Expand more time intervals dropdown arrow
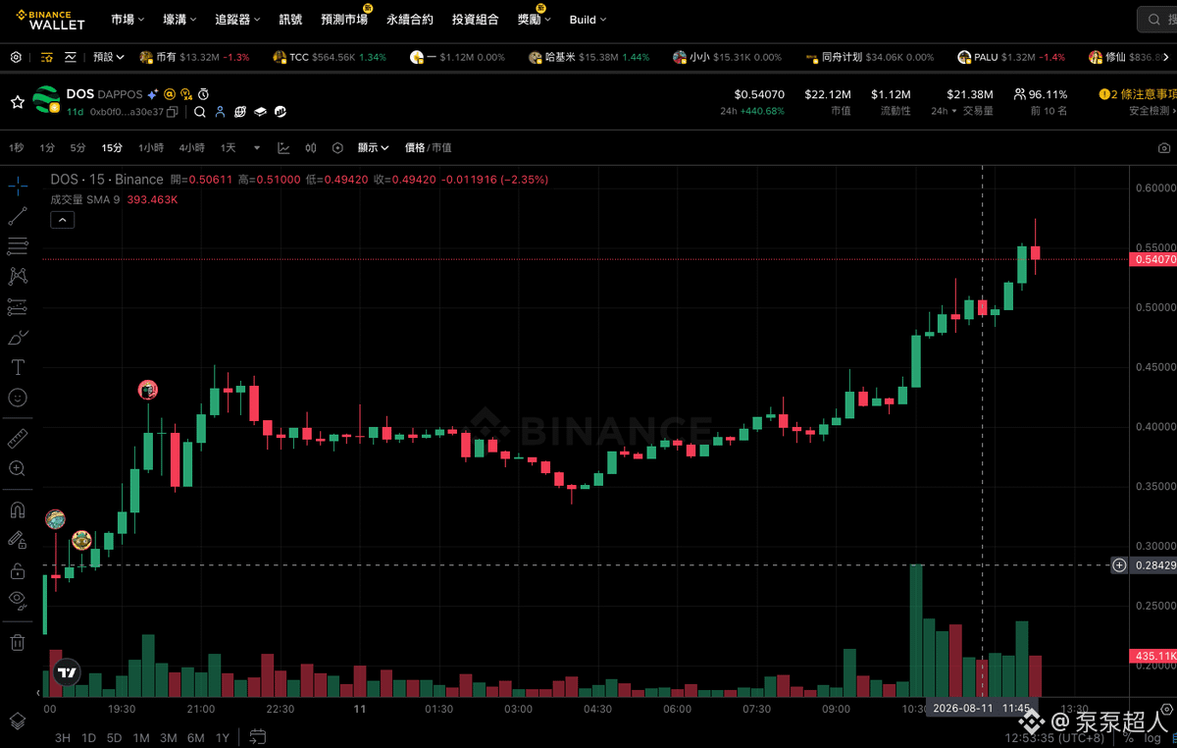 click(x=257, y=148)
